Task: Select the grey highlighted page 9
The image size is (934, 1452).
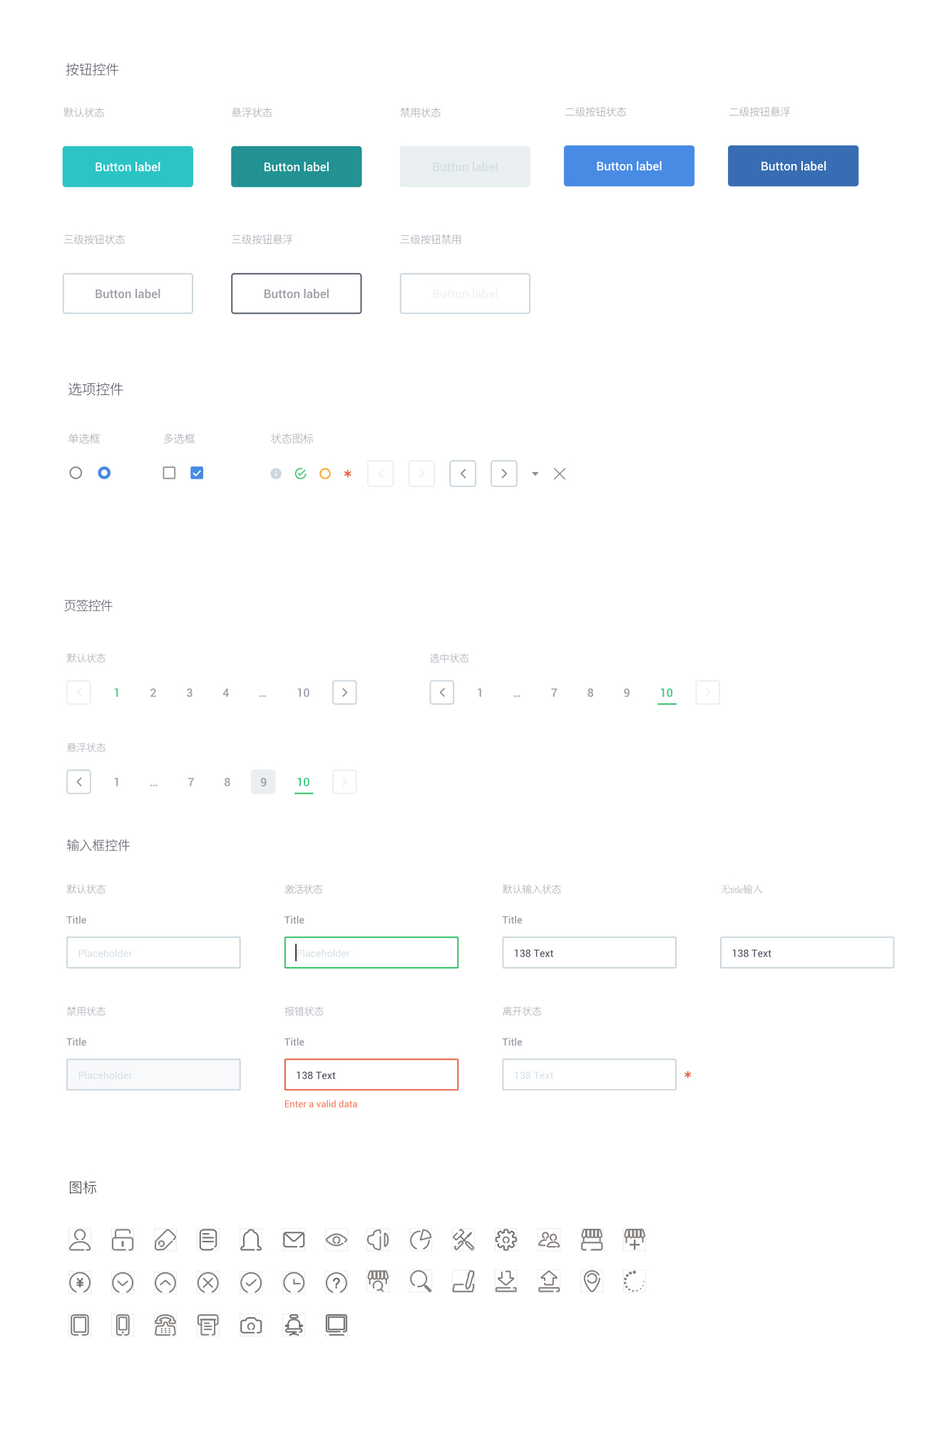Action: (x=263, y=782)
